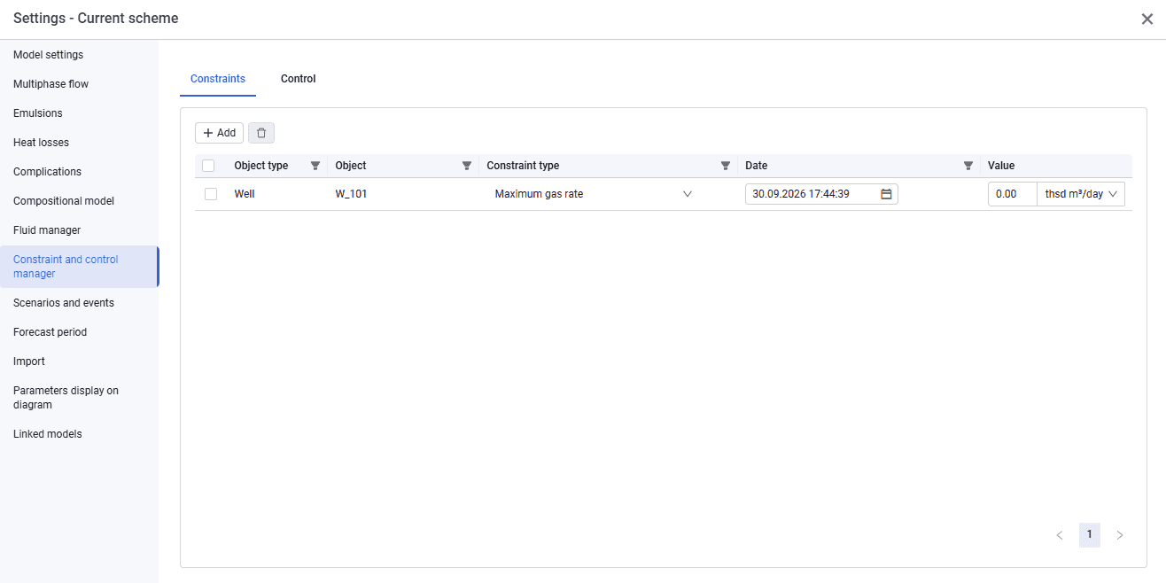The width and height of the screenshot is (1166, 583).
Task: Close the Settings dialog
Action: click(x=1147, y=19)
